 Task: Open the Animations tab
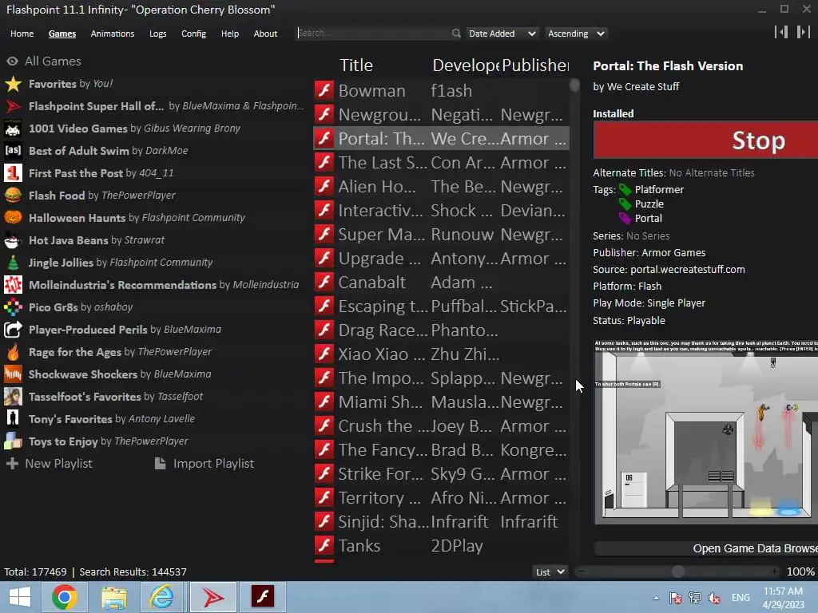pyautogui.click(x=112, y=34)
